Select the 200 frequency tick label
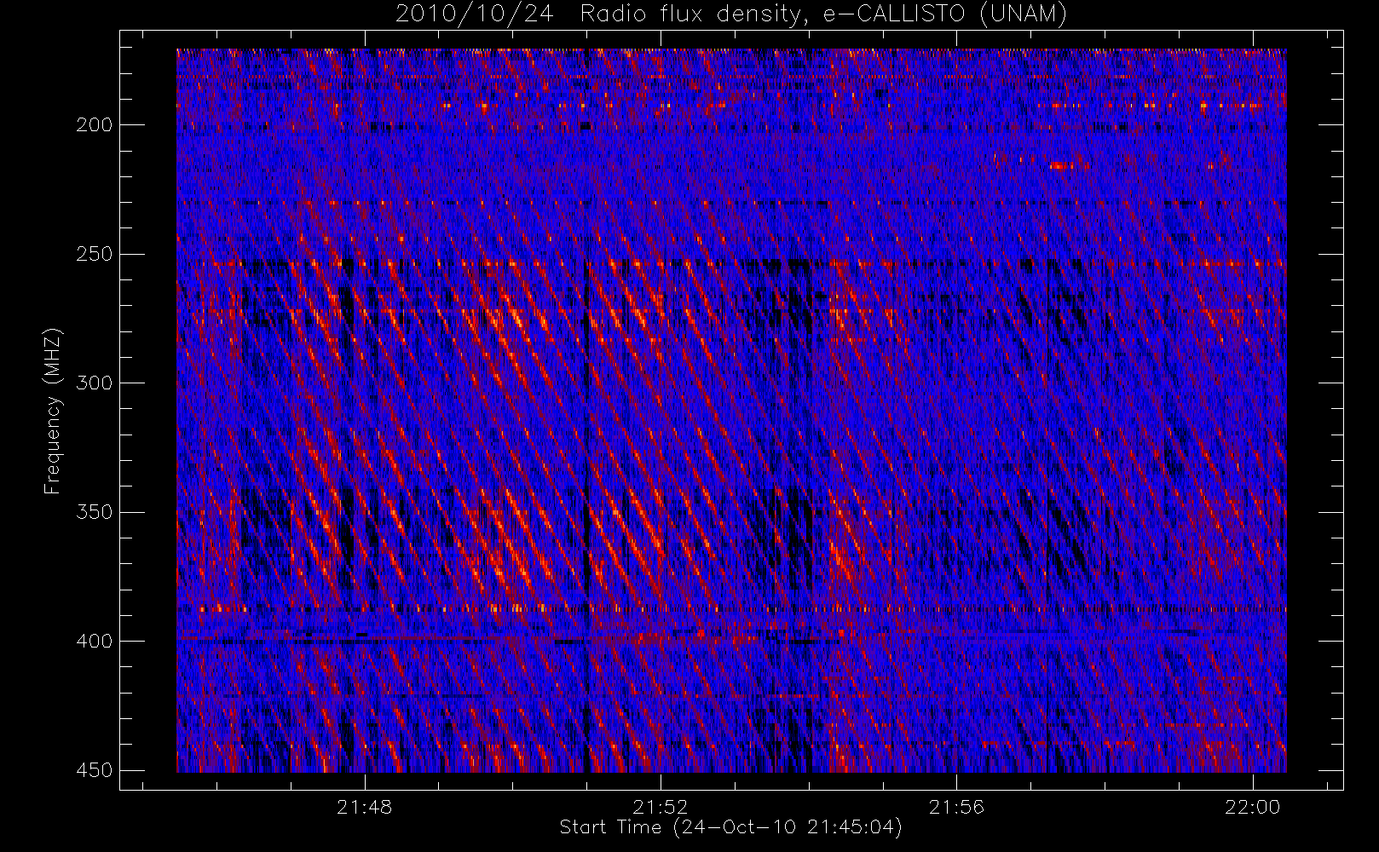Screen dimensions: 1379x852 click(94, 125)
